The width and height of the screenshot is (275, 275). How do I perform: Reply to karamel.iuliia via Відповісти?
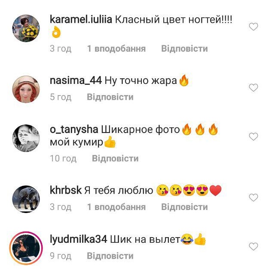click(x=184, y=49)
